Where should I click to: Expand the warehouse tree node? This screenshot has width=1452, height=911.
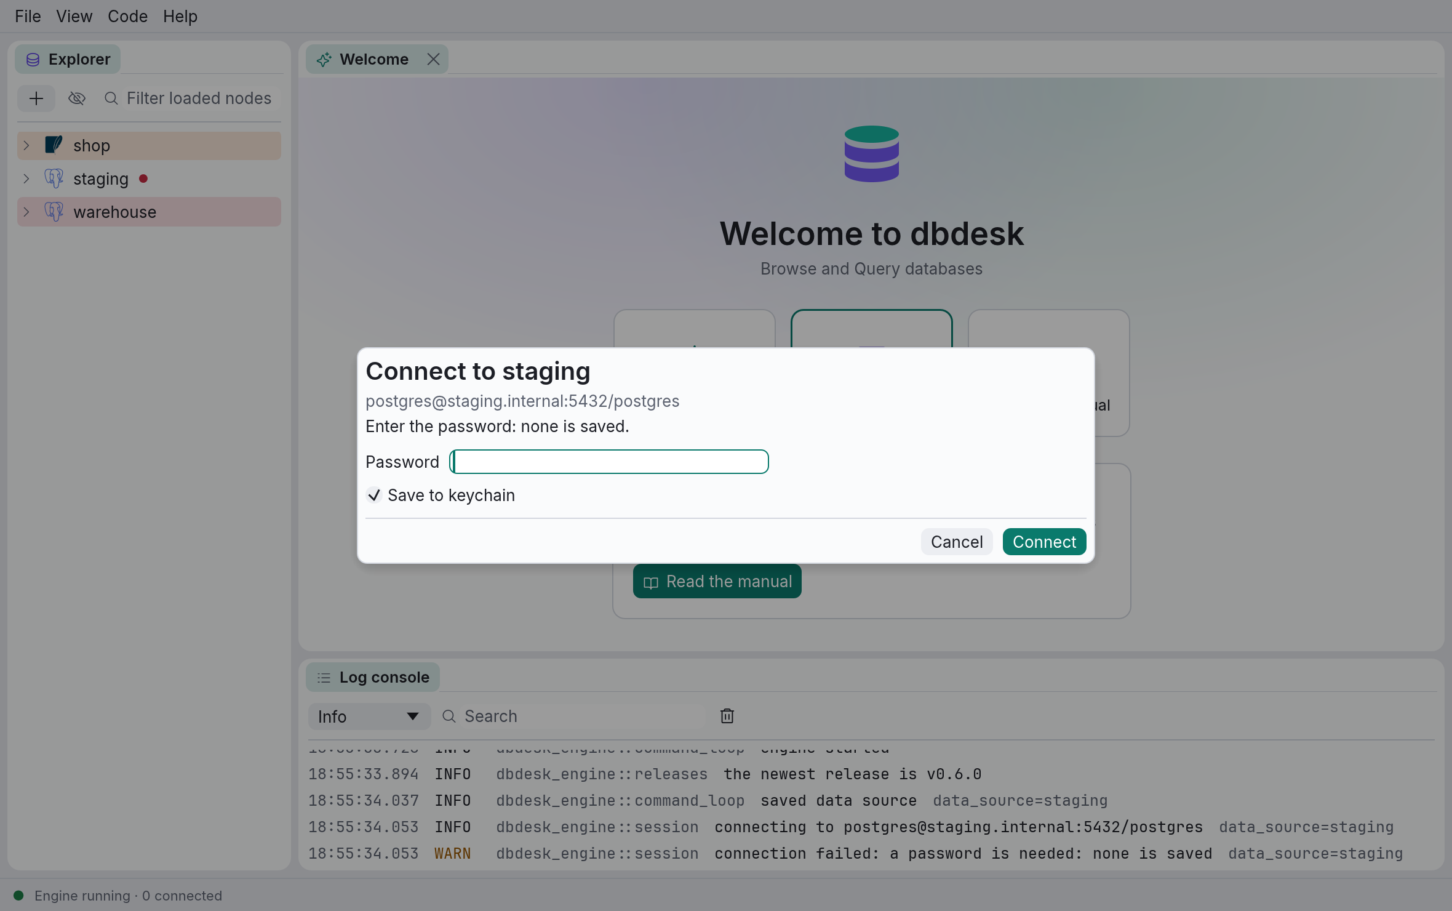coord(26,212)
